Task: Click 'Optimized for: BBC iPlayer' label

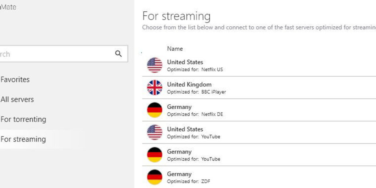Action: pyautogui.click(x=196, y=92)
